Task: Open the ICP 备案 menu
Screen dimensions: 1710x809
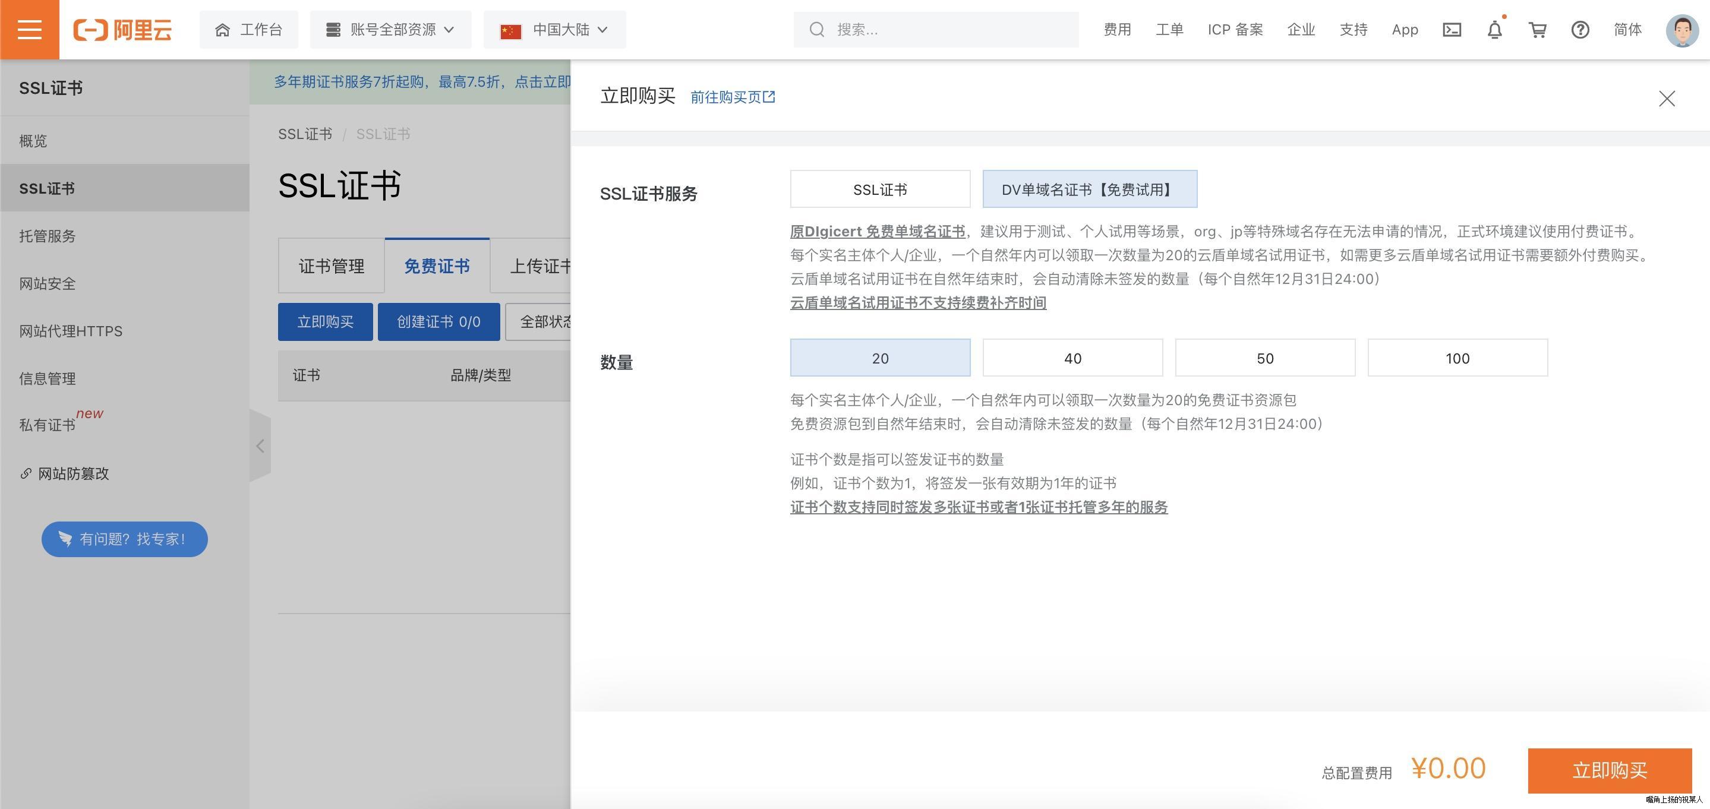Action: coord(1235,30)
